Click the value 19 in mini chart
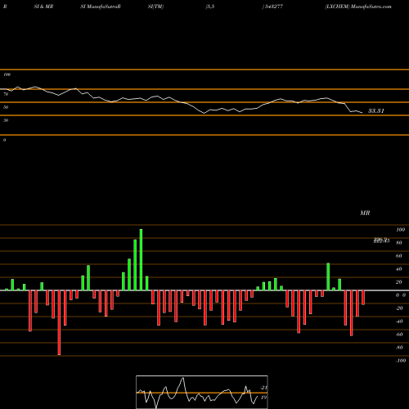409x409 pixels. (x=263, y=398)
